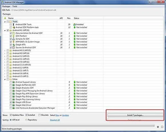Open the Tools menu
The height and width of the screenshot is (132, 166).
click(x=15, y=7)
